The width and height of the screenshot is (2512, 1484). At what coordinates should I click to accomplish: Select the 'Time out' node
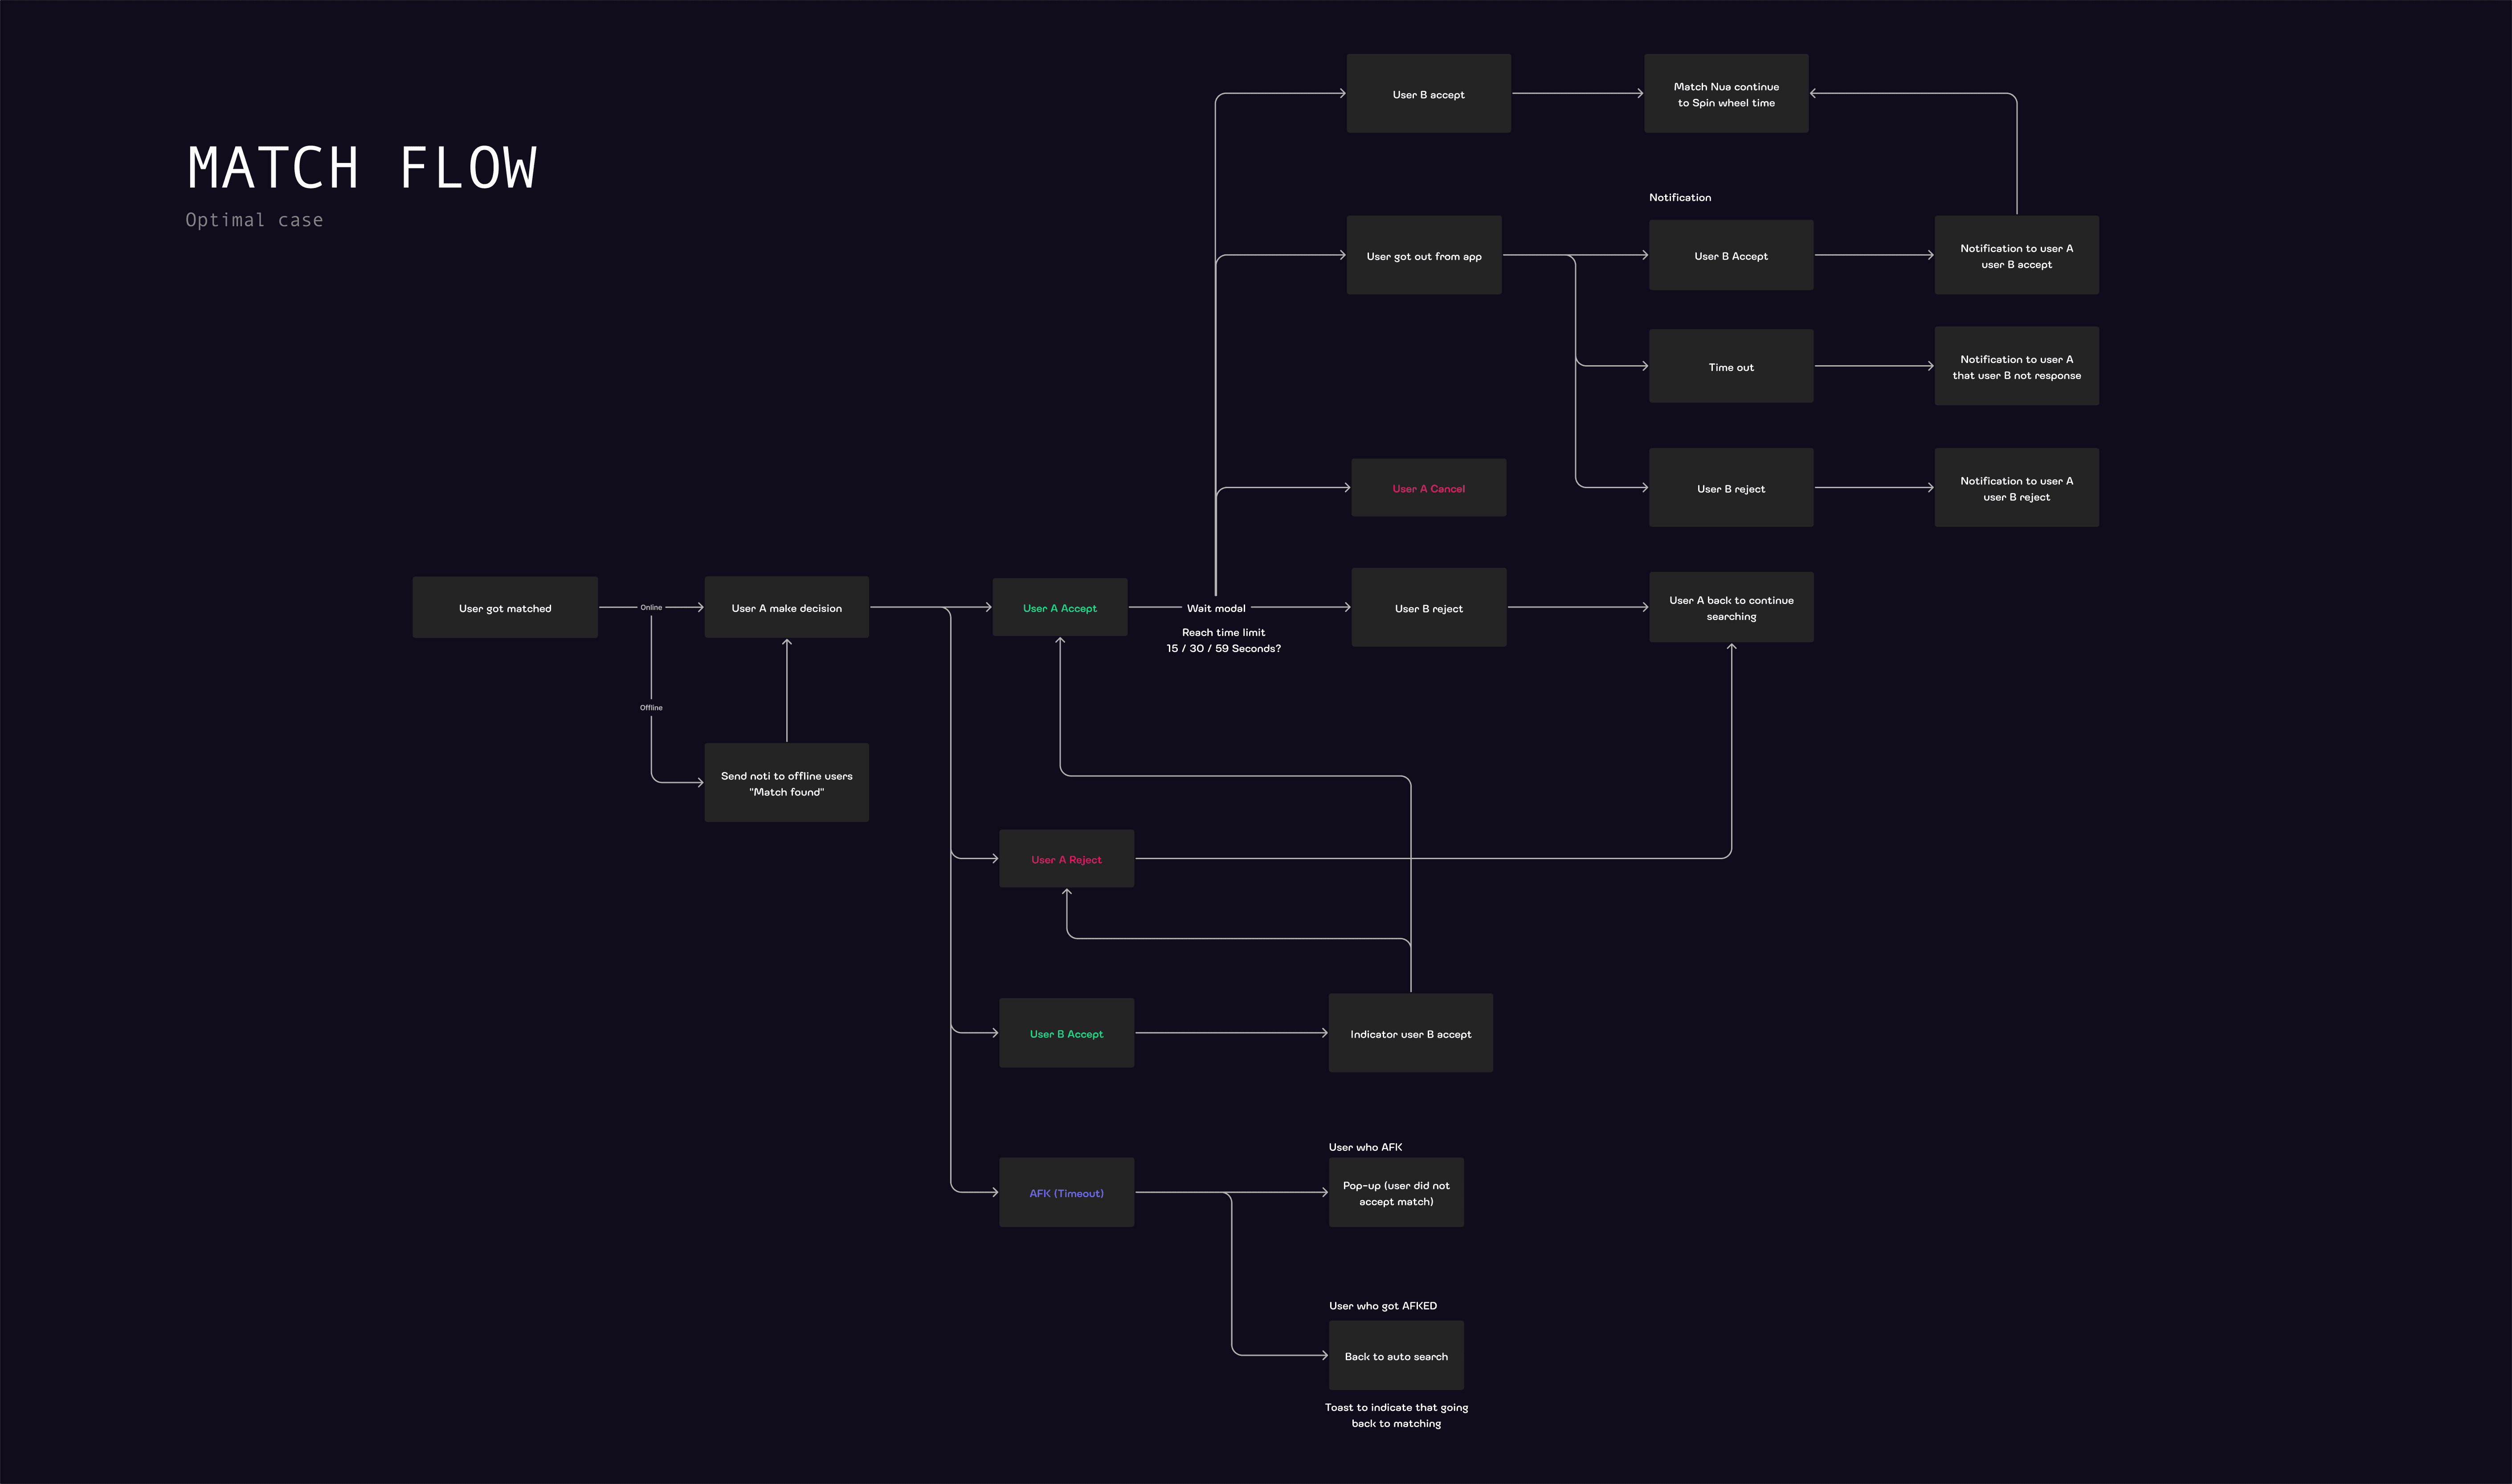point(1731,367)
